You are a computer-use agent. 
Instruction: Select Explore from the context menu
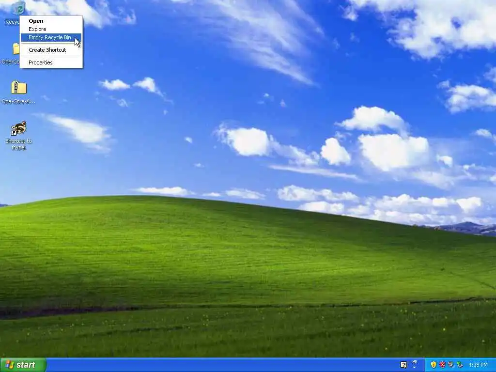[x=51, y=29]
